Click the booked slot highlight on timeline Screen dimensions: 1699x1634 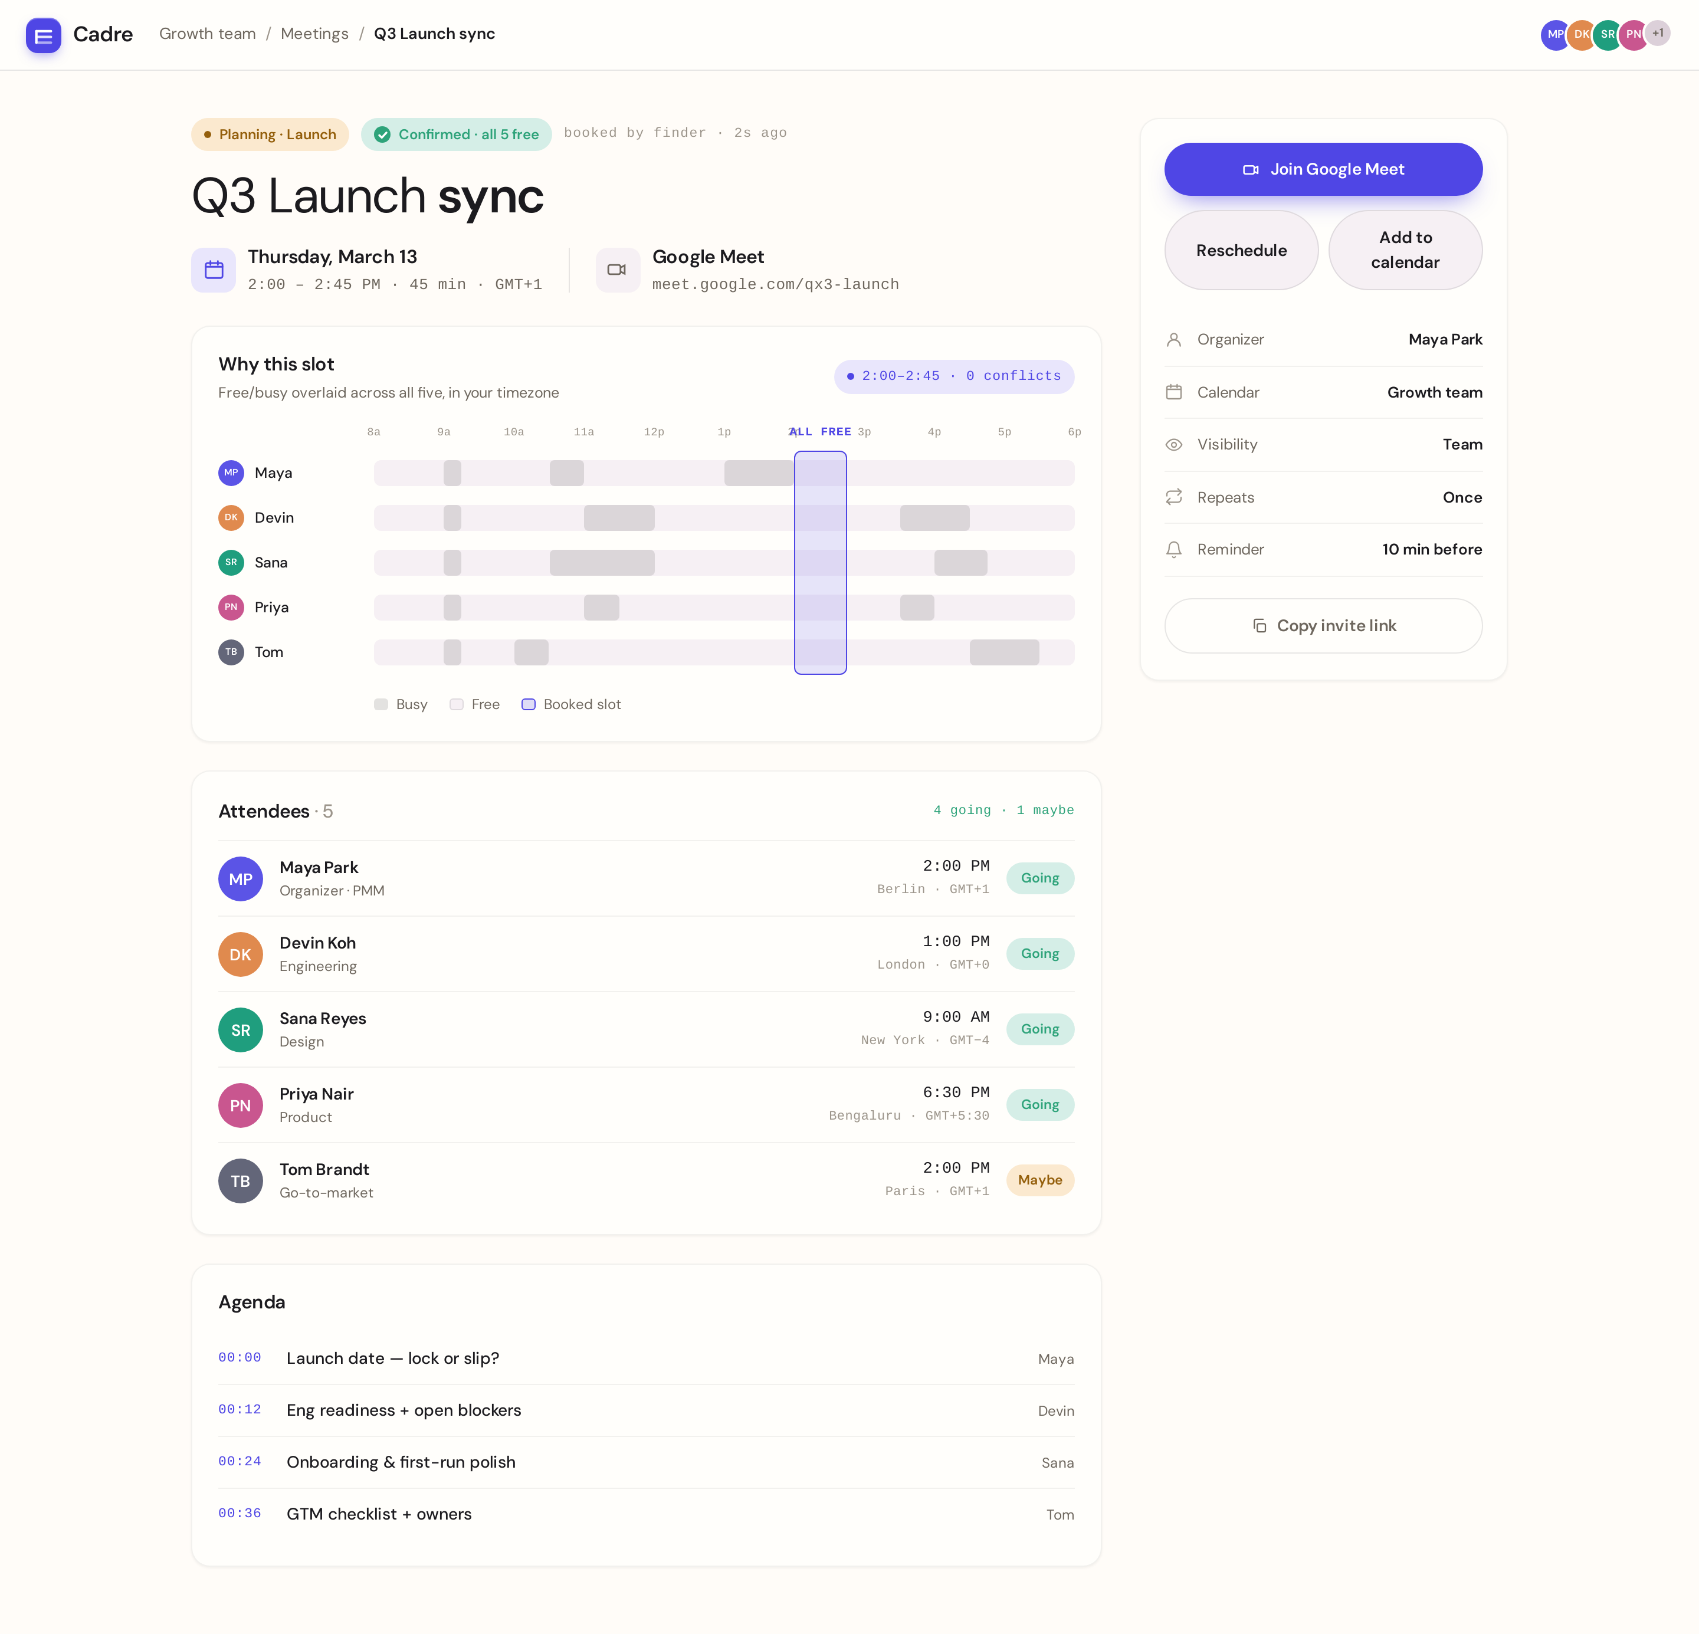[820, 563]
